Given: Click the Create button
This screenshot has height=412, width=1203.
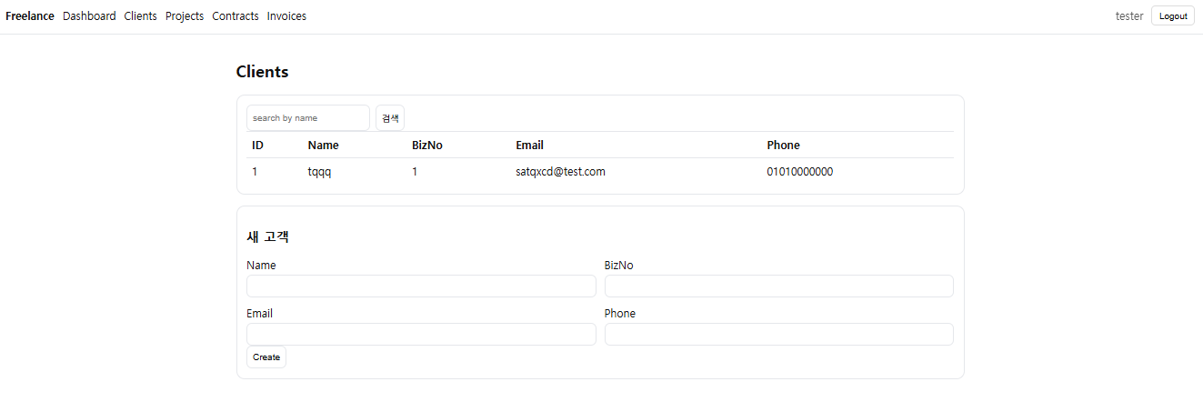Looking at the screenshot, I should point(266,357).
